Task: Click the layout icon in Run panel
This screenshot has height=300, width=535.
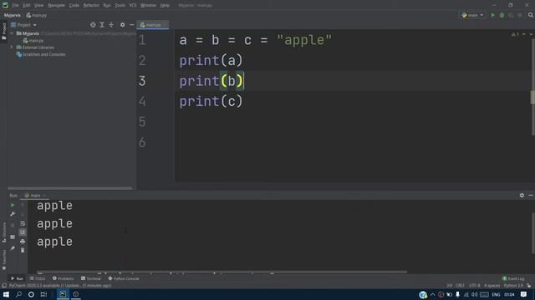Action: pyautogui.click(x=13, y=237)
